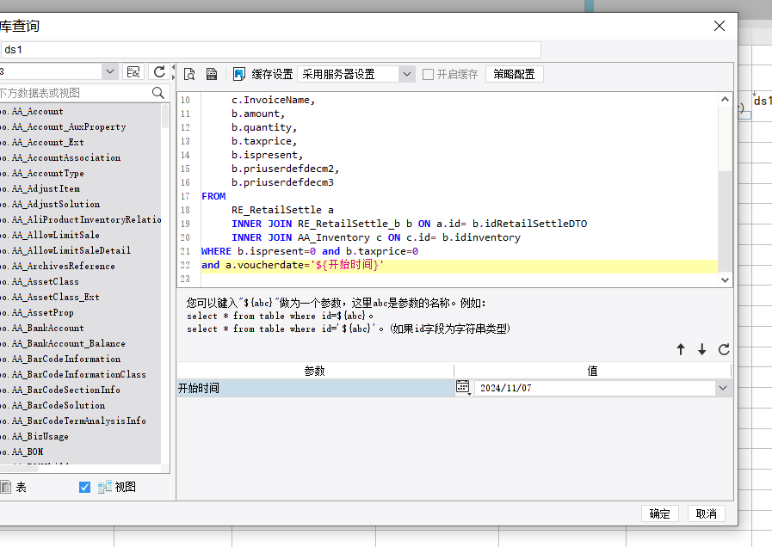
Task: Move parameter up with up arrow
Action: (x=681, y=349)
